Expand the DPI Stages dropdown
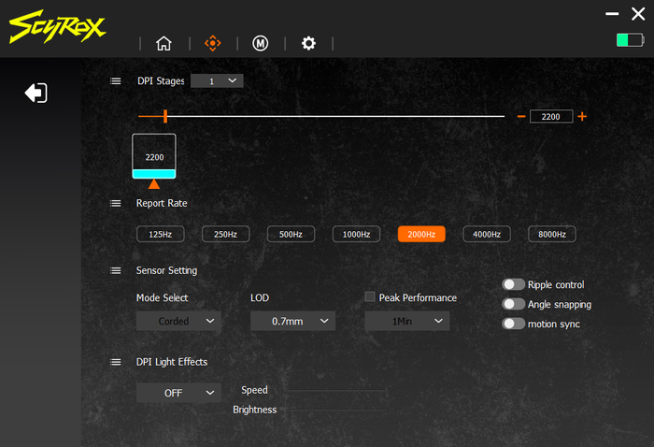The image size is (654, 447). (217, 80)
